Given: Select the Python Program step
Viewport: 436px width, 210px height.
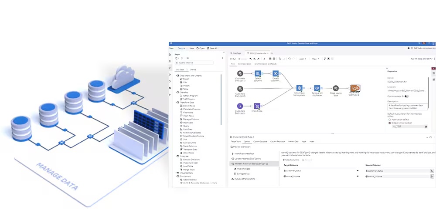Looking at the screenshot, I should pos(189,96).
